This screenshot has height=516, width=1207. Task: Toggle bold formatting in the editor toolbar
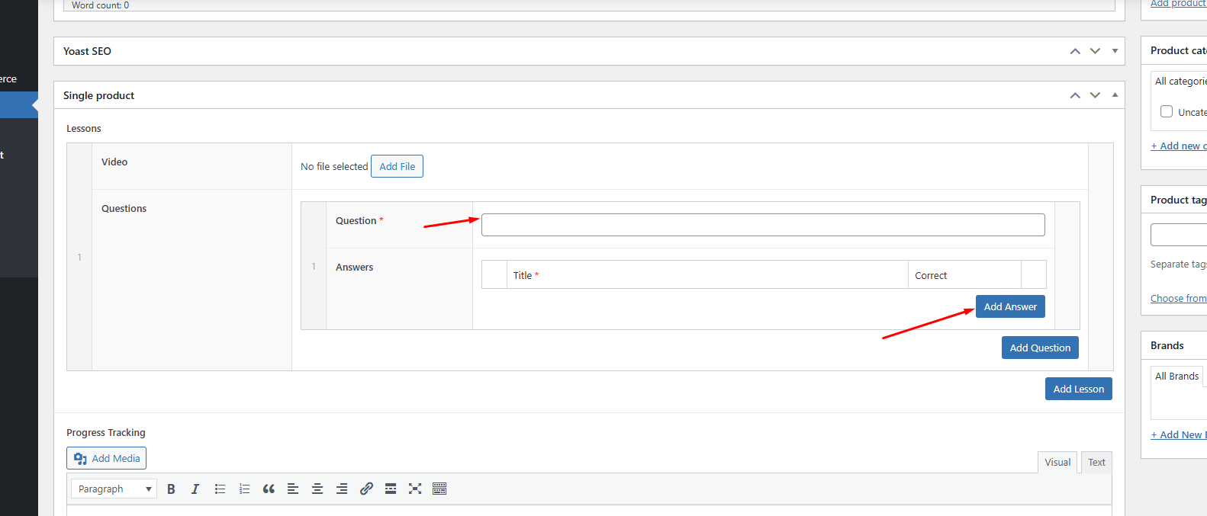coord(171,489)
